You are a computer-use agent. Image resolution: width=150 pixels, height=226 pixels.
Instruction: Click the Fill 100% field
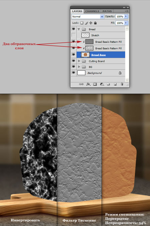(120, 23)
